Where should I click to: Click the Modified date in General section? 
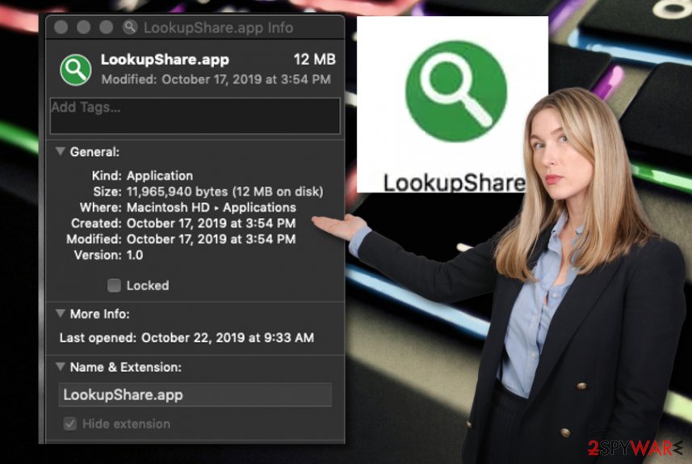211,239
